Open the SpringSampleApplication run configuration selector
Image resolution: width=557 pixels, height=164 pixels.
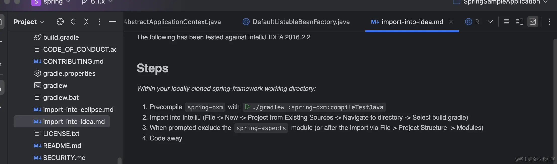pos(501,2)
